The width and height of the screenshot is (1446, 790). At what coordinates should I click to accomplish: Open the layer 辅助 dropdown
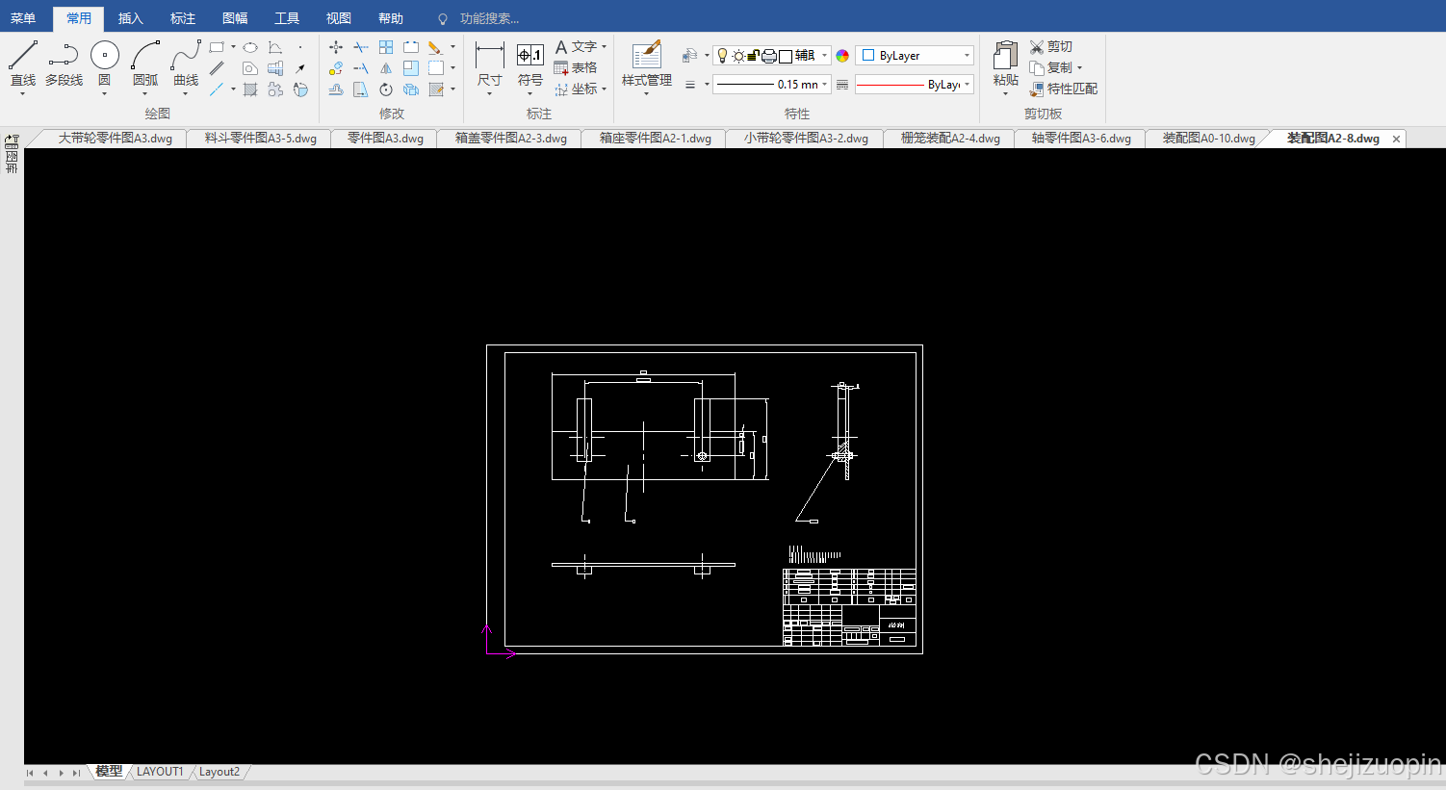(x=824, y=56)
